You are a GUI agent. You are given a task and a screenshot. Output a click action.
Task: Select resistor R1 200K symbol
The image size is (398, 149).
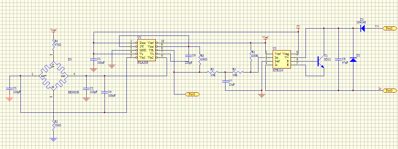pyautogui.click(x=251, y=56)
